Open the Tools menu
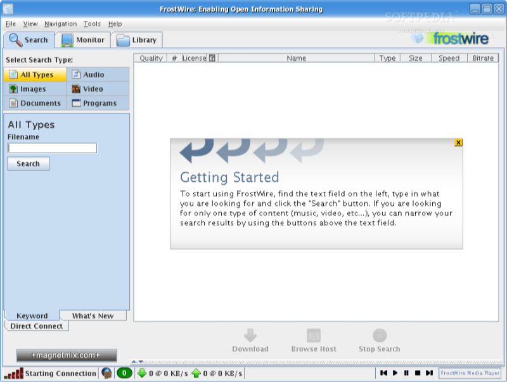The height and width of the screenshot is (382, 507). 92,23
